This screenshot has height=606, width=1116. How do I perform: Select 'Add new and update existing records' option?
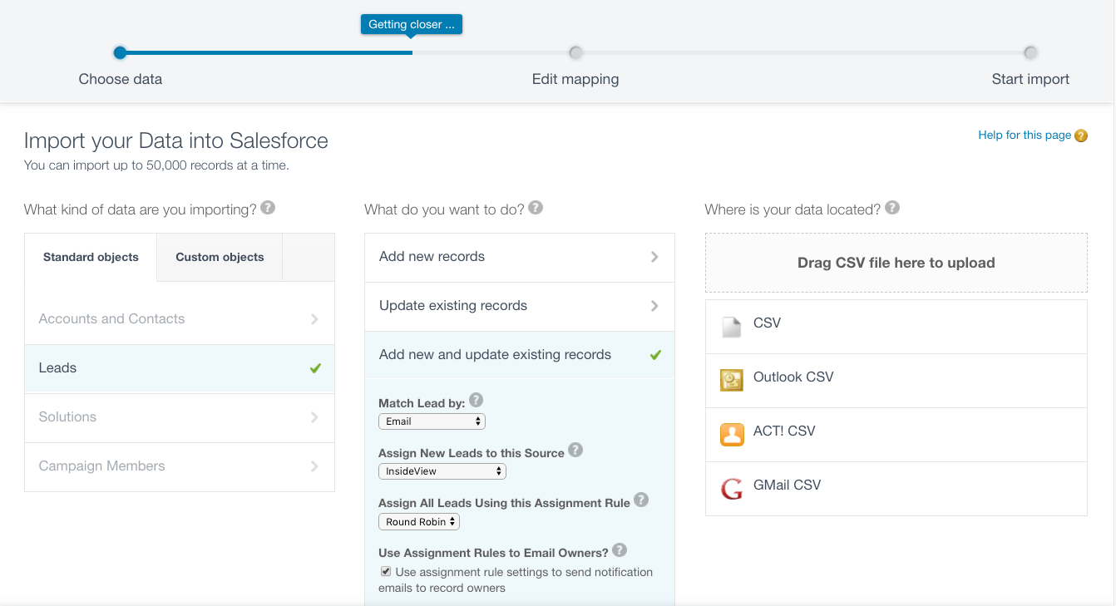tap(520, 355)
